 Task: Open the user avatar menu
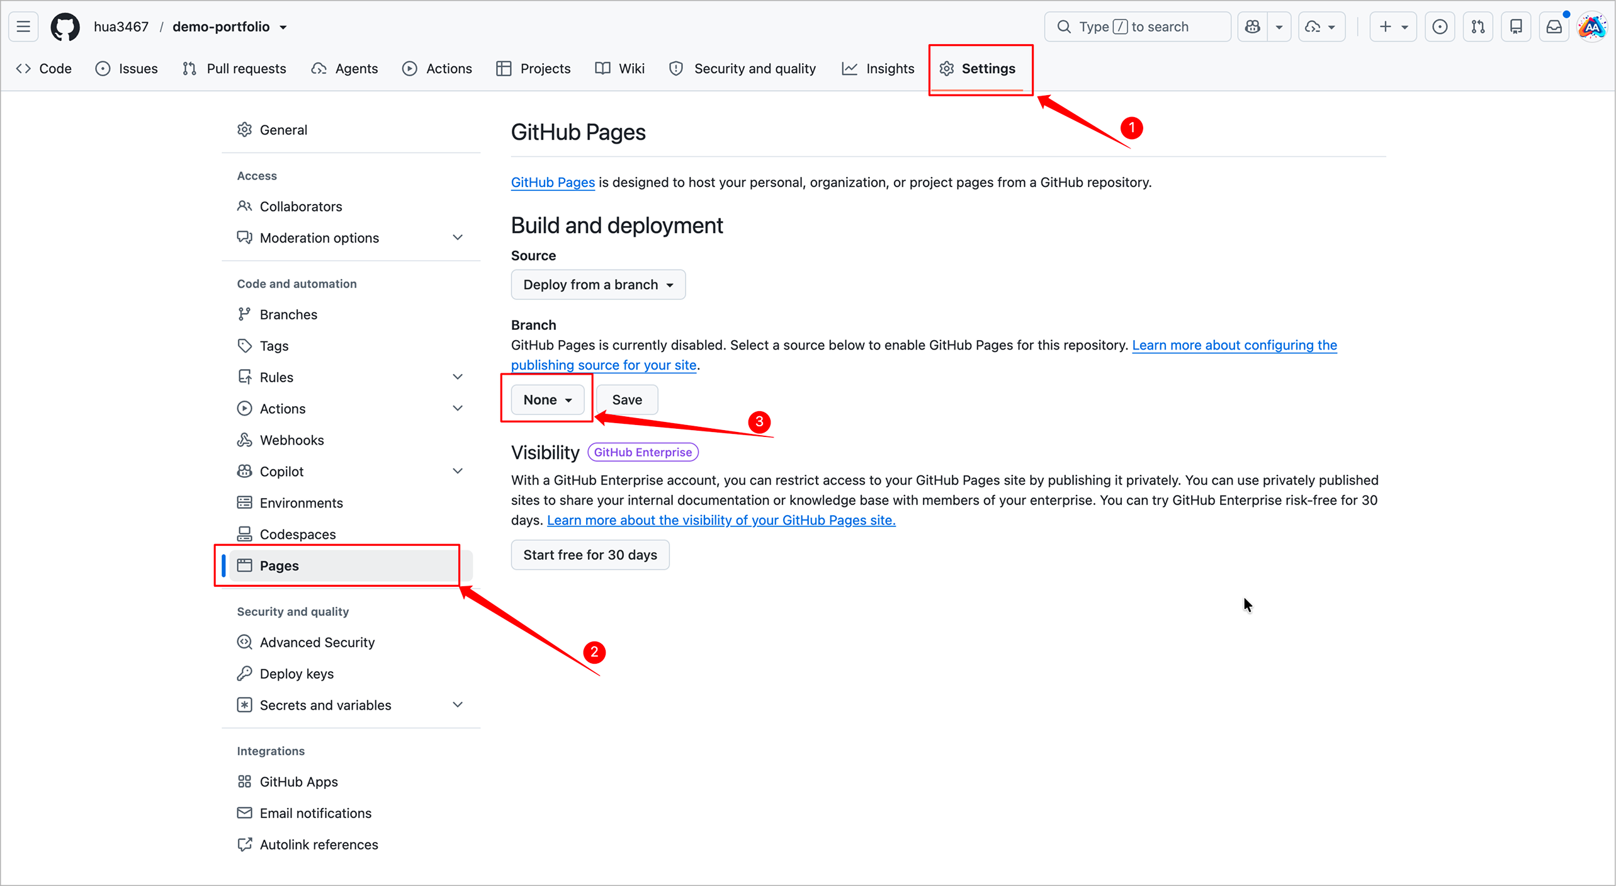[1591, 27]
